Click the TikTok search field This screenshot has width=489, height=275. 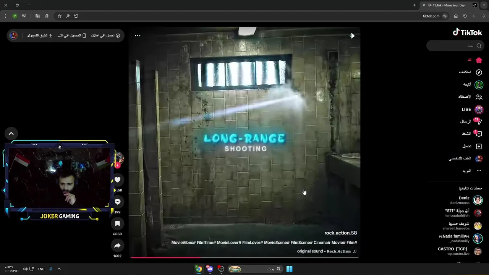coord(455,45)
